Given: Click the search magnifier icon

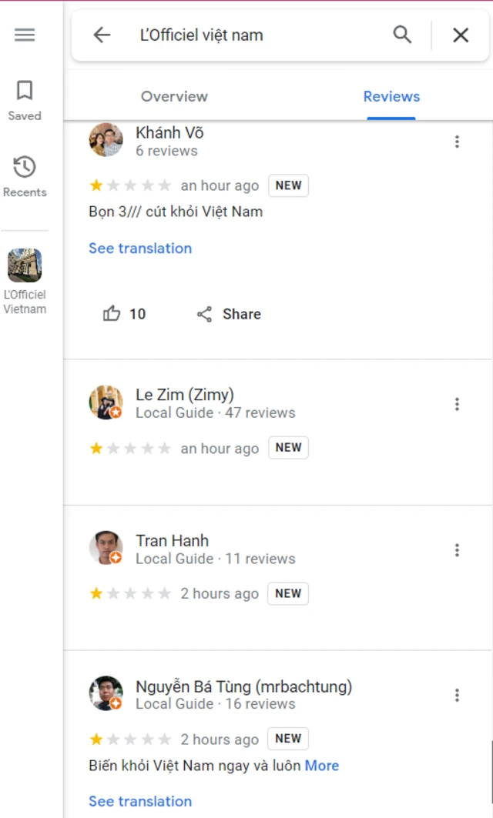Looking at the screenshot, I should pyautogui.click(x=402, y=35).
